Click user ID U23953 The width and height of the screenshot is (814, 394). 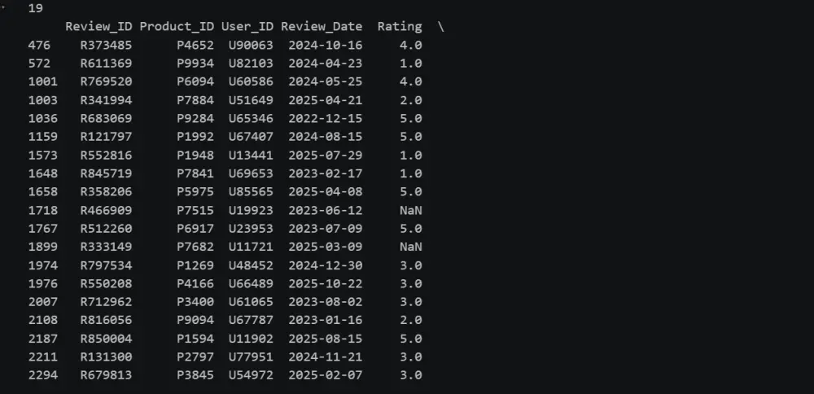(251, 229)
